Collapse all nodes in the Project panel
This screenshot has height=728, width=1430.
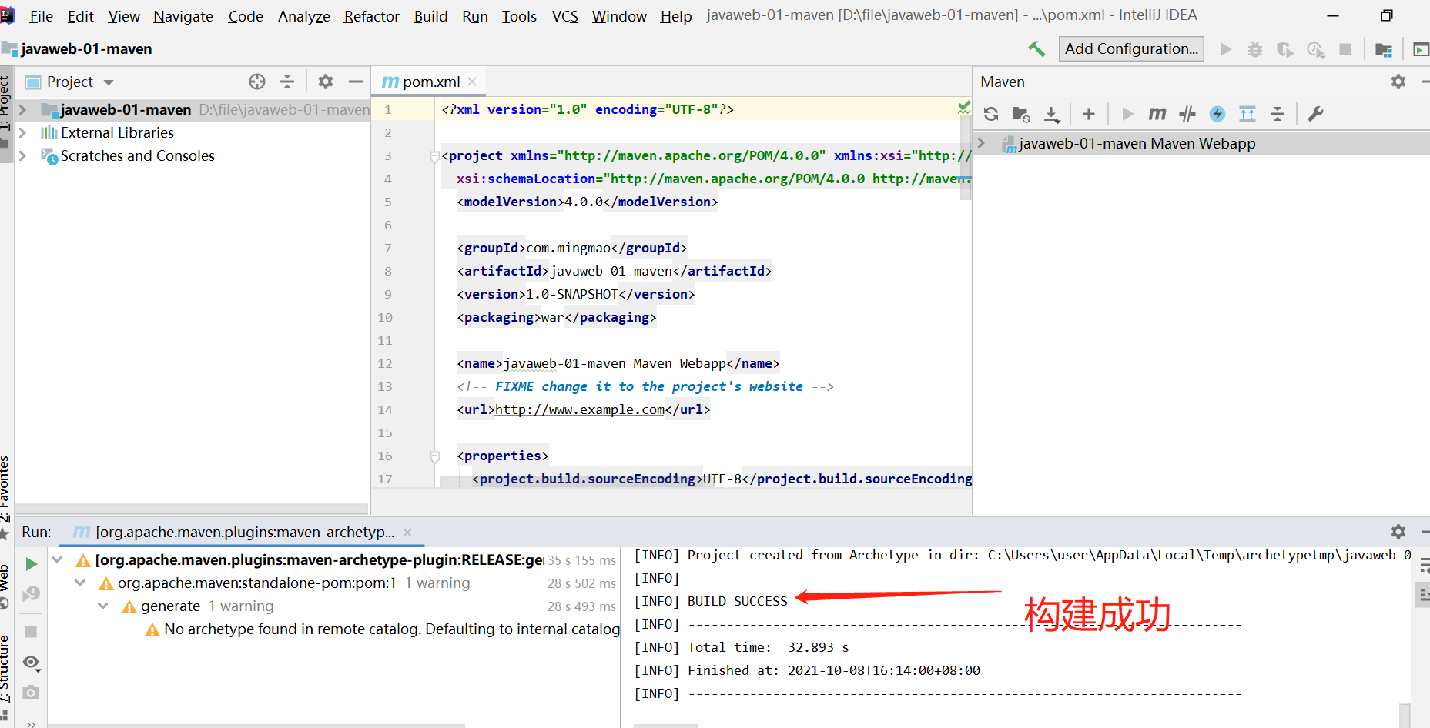point(287,82)
